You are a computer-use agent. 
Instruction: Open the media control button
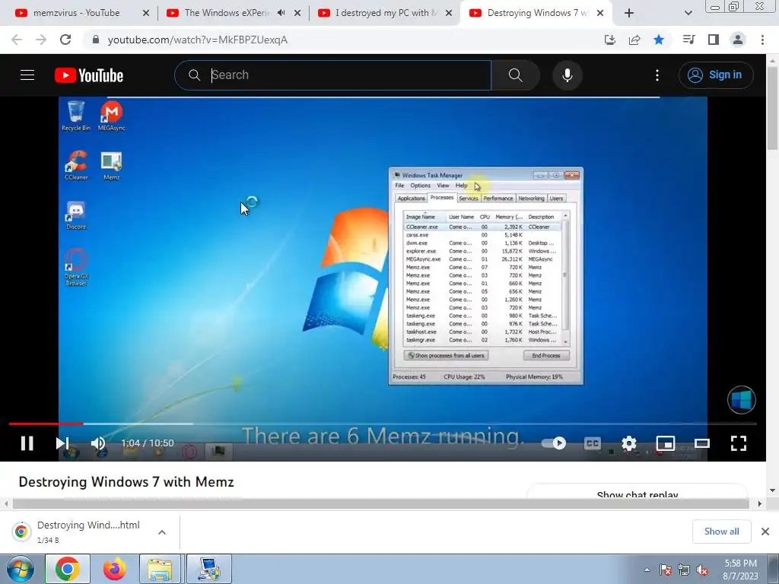(688, 40)
